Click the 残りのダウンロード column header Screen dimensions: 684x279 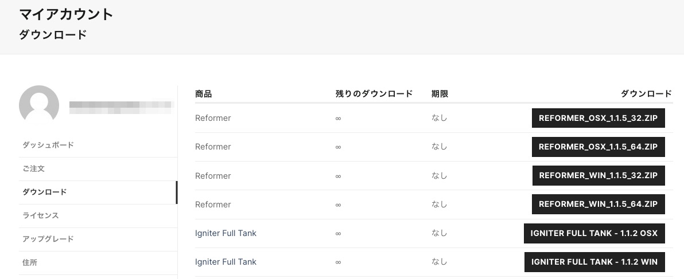point(374,93)
